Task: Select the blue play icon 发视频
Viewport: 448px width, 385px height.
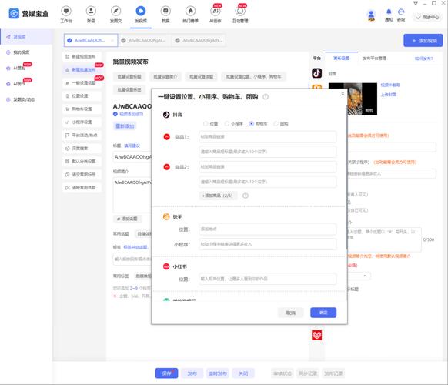Action: (141, 11)
